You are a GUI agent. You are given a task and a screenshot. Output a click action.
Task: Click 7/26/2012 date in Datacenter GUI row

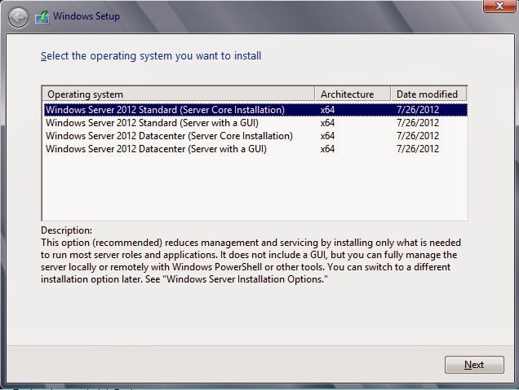(x=418, y=149)
